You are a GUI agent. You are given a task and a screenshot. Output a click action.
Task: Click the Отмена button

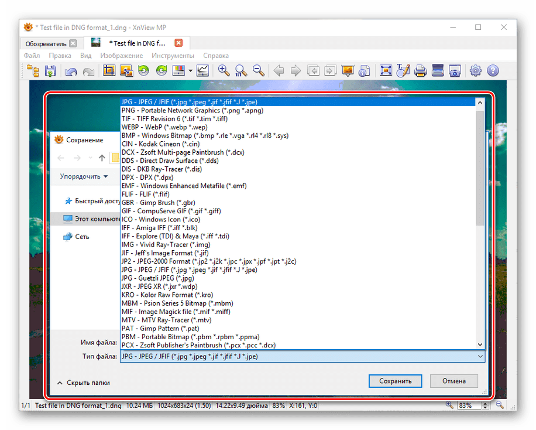(x=454, y=381)
